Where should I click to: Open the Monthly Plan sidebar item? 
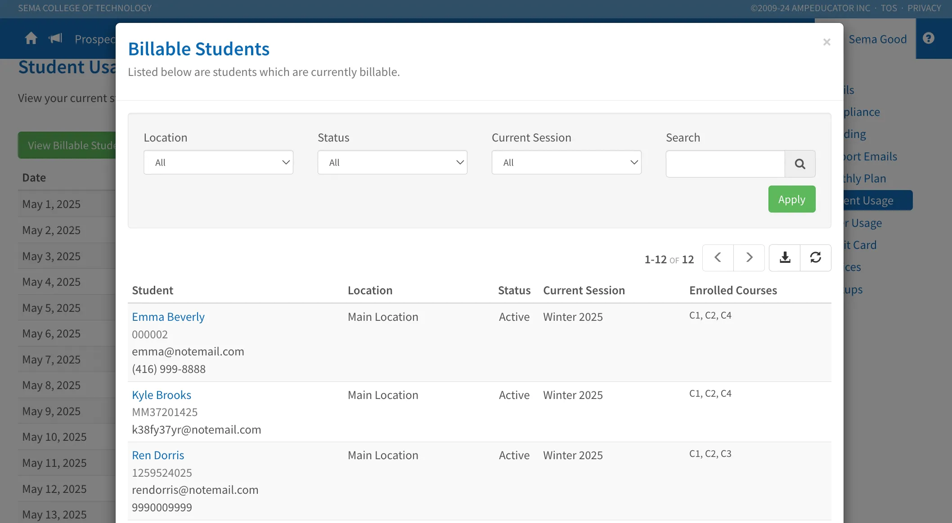point(865,178)
